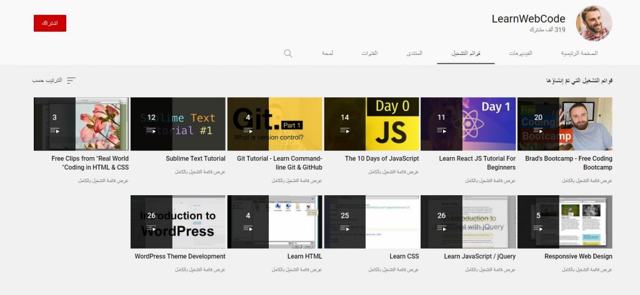Open The 10 Days of JavaScript title
This screenshot has height=295, width=640.
coord(382,158)
